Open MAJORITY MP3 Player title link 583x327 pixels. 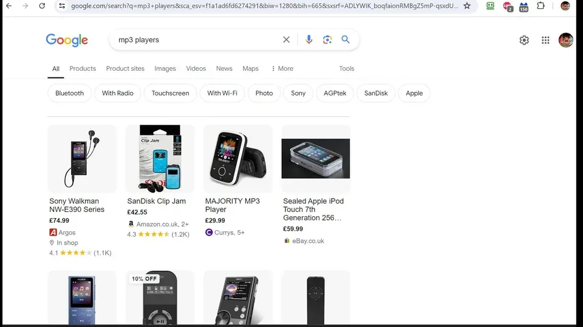233,205
